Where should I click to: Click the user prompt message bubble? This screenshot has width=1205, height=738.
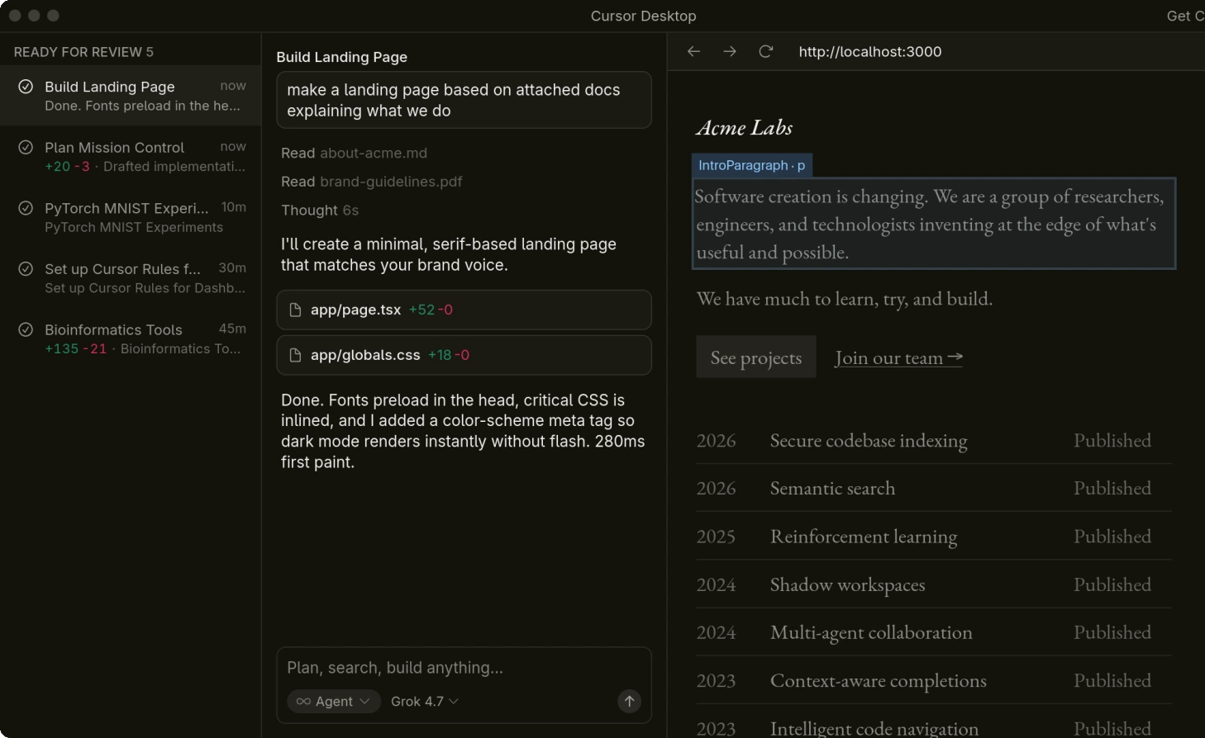[464, 100]
